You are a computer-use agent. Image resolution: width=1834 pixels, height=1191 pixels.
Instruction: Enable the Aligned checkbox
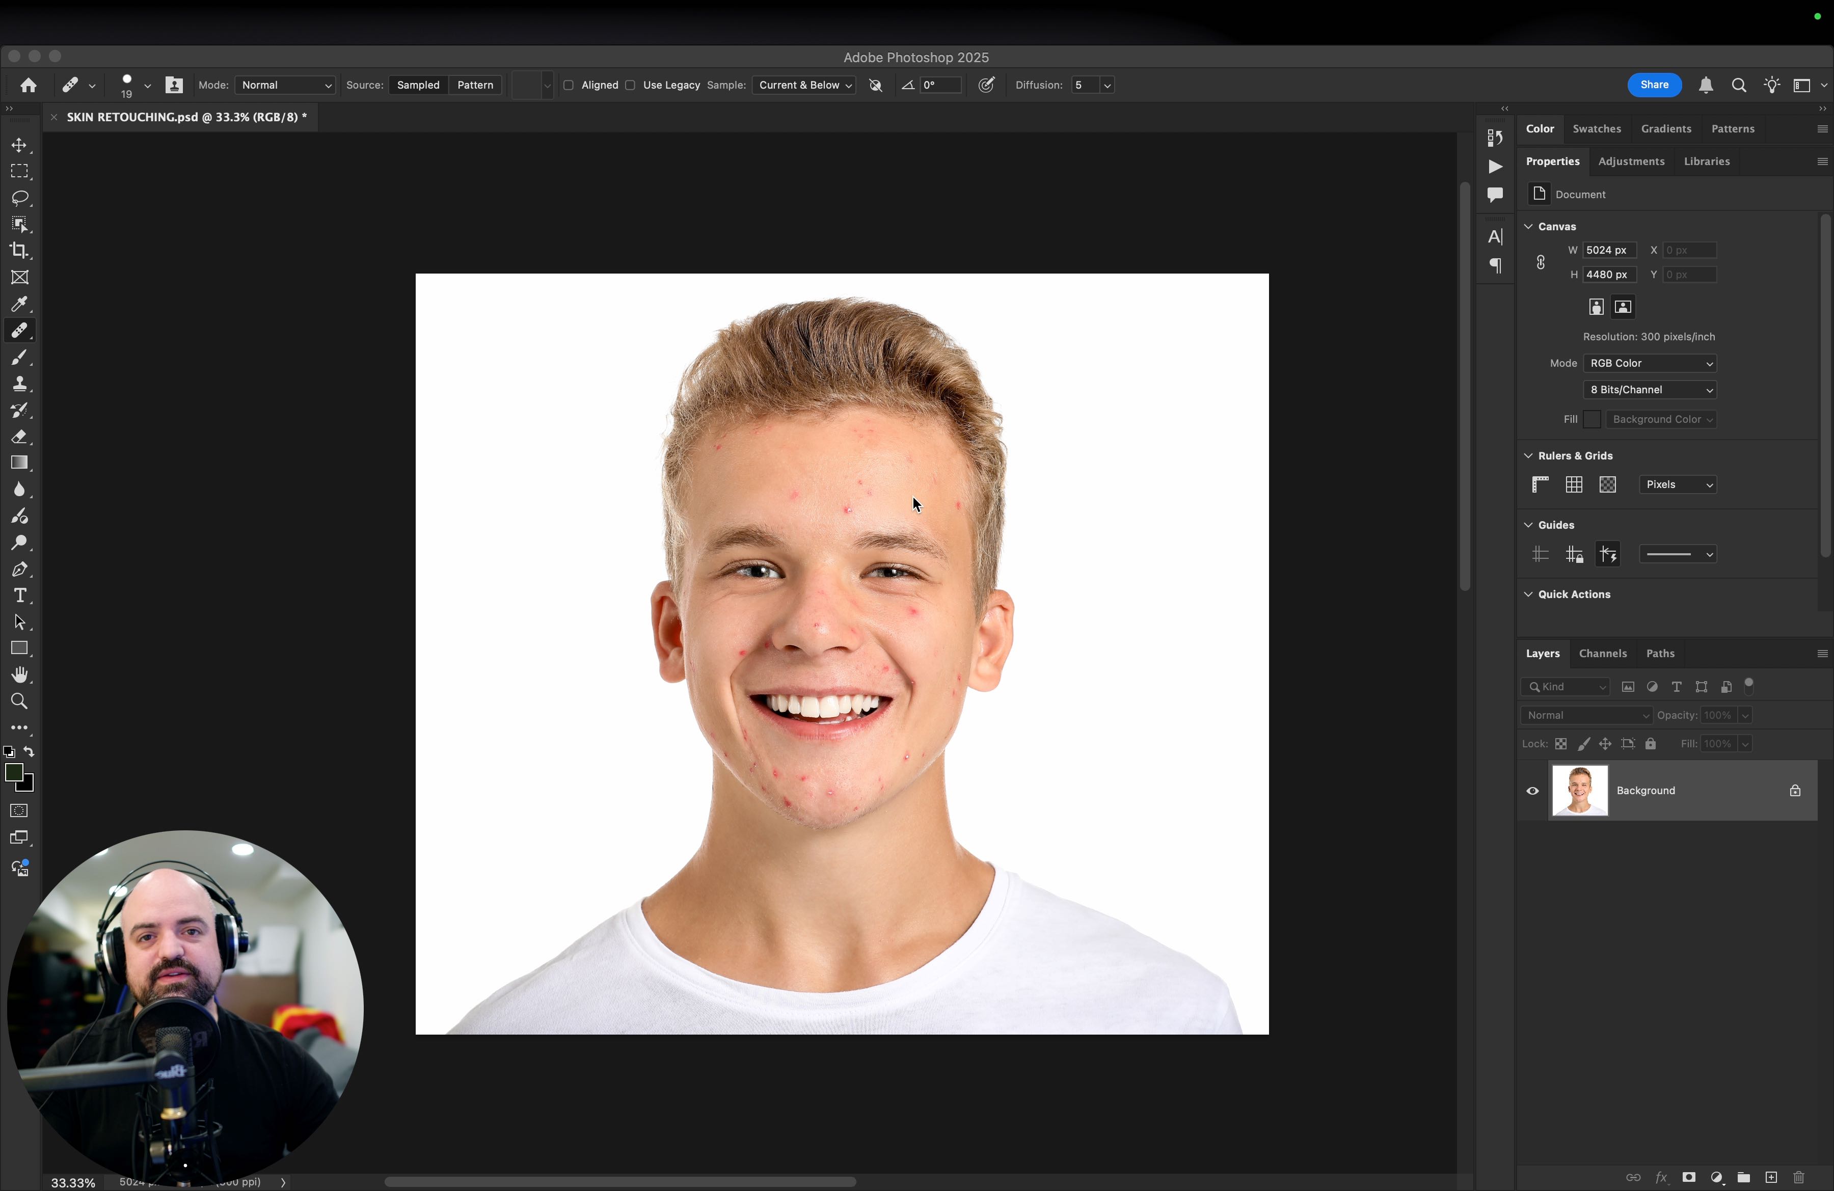569,86
